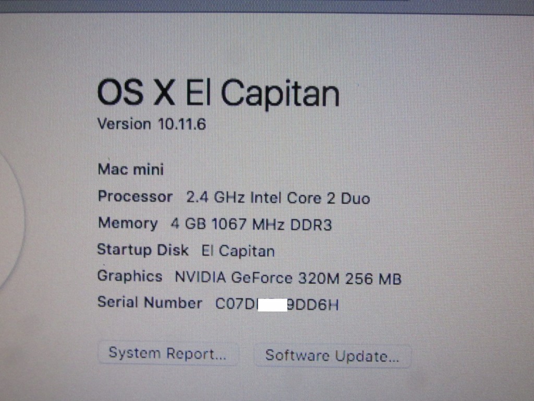
Task: Select the OS X El Capitan heading
Action: pyautogui.click(x=219, y=93)
